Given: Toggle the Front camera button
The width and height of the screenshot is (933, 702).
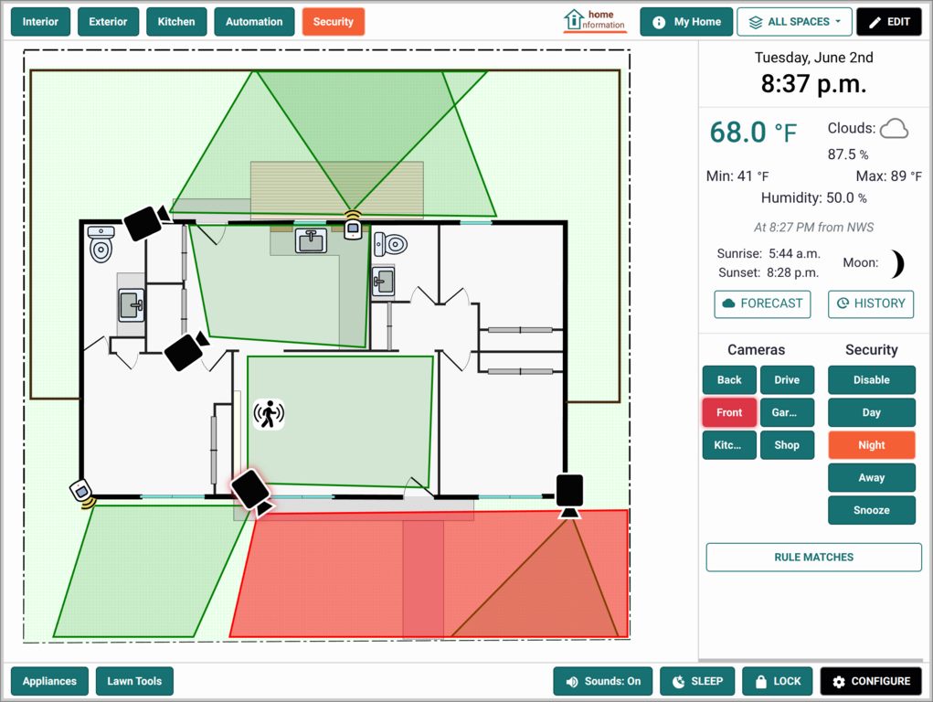Looking at the screenshot, I should point(729,412).
